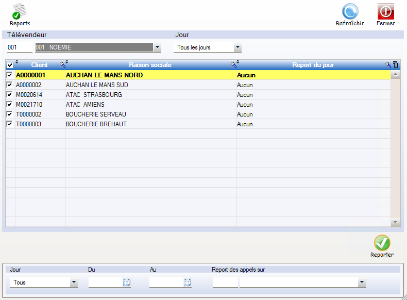Expand the Télévendeur NOEMIE dropdown
The image size is (407, 300).
click(x=157, y=47)
